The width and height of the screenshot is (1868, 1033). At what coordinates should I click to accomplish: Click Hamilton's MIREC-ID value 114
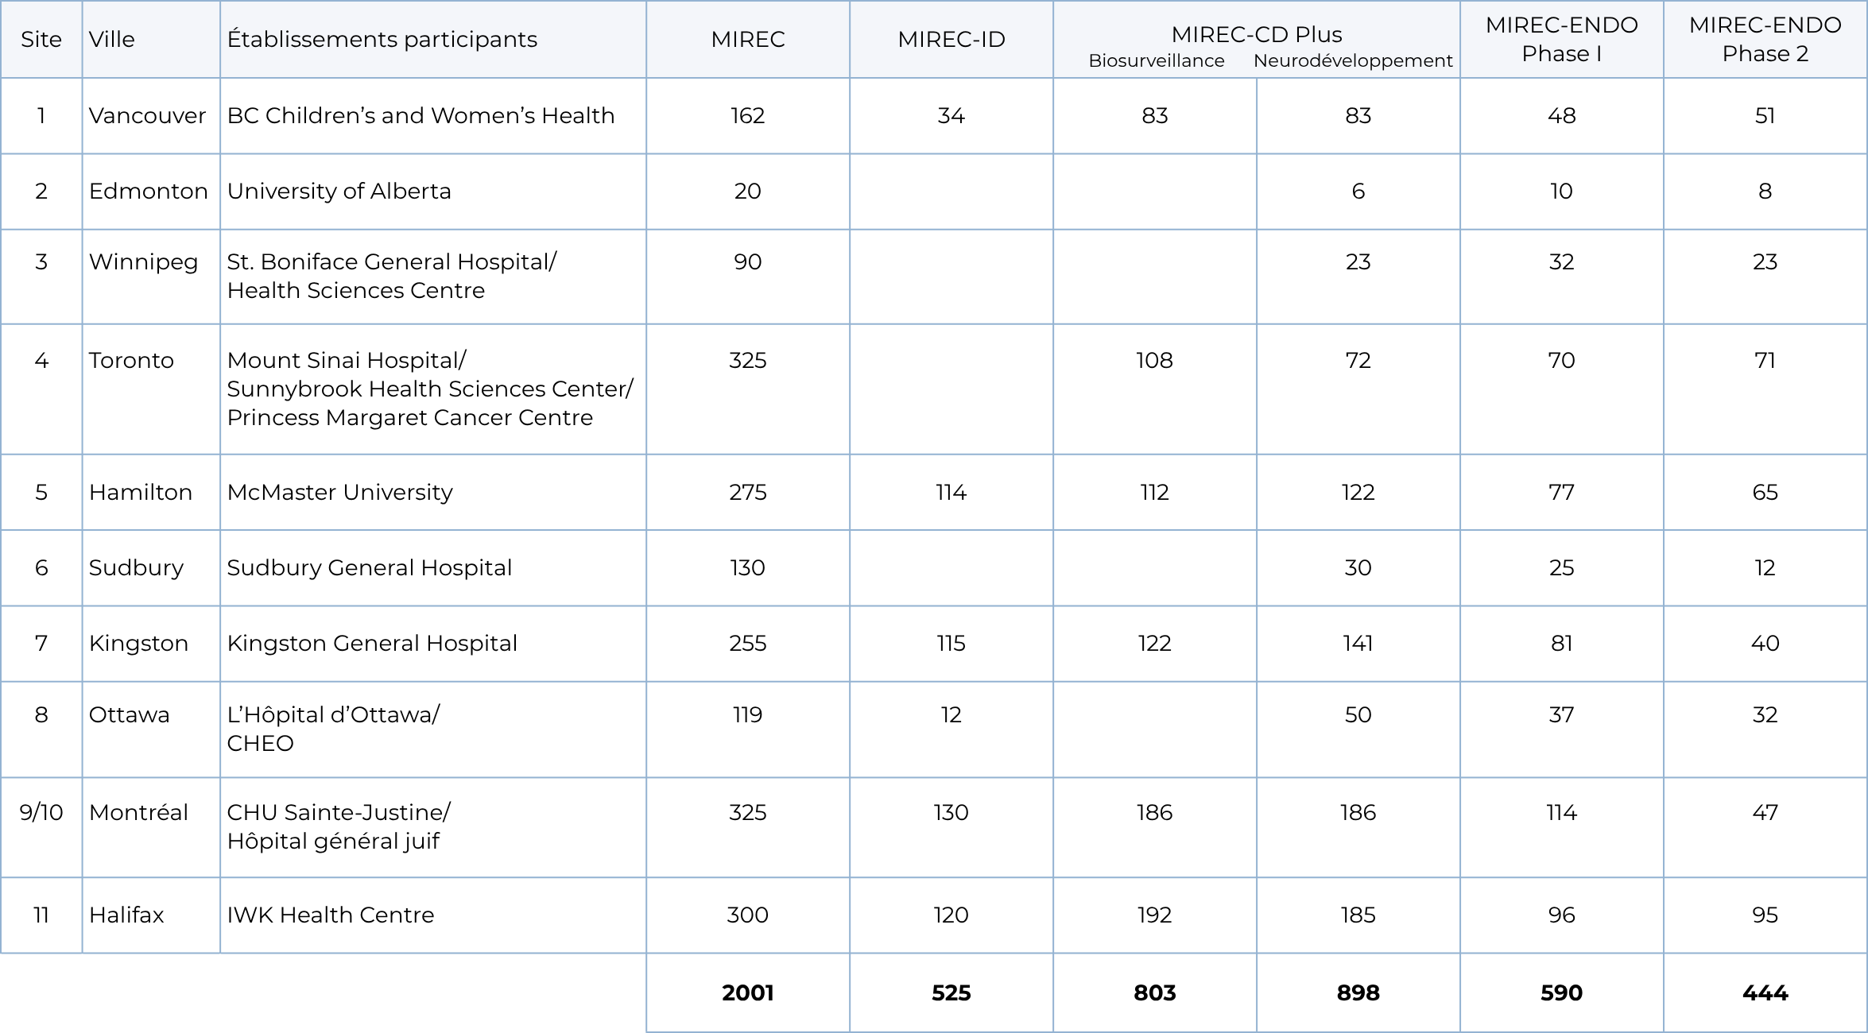tap(951, 493)
